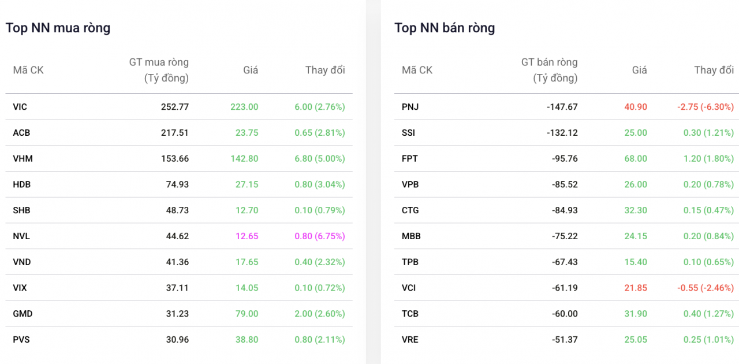Viewport: 739px width, 364px height.
Task: Click 'GT mua ròng (Tỷ đồng)' column header
Action: click(x=159, y=70)
